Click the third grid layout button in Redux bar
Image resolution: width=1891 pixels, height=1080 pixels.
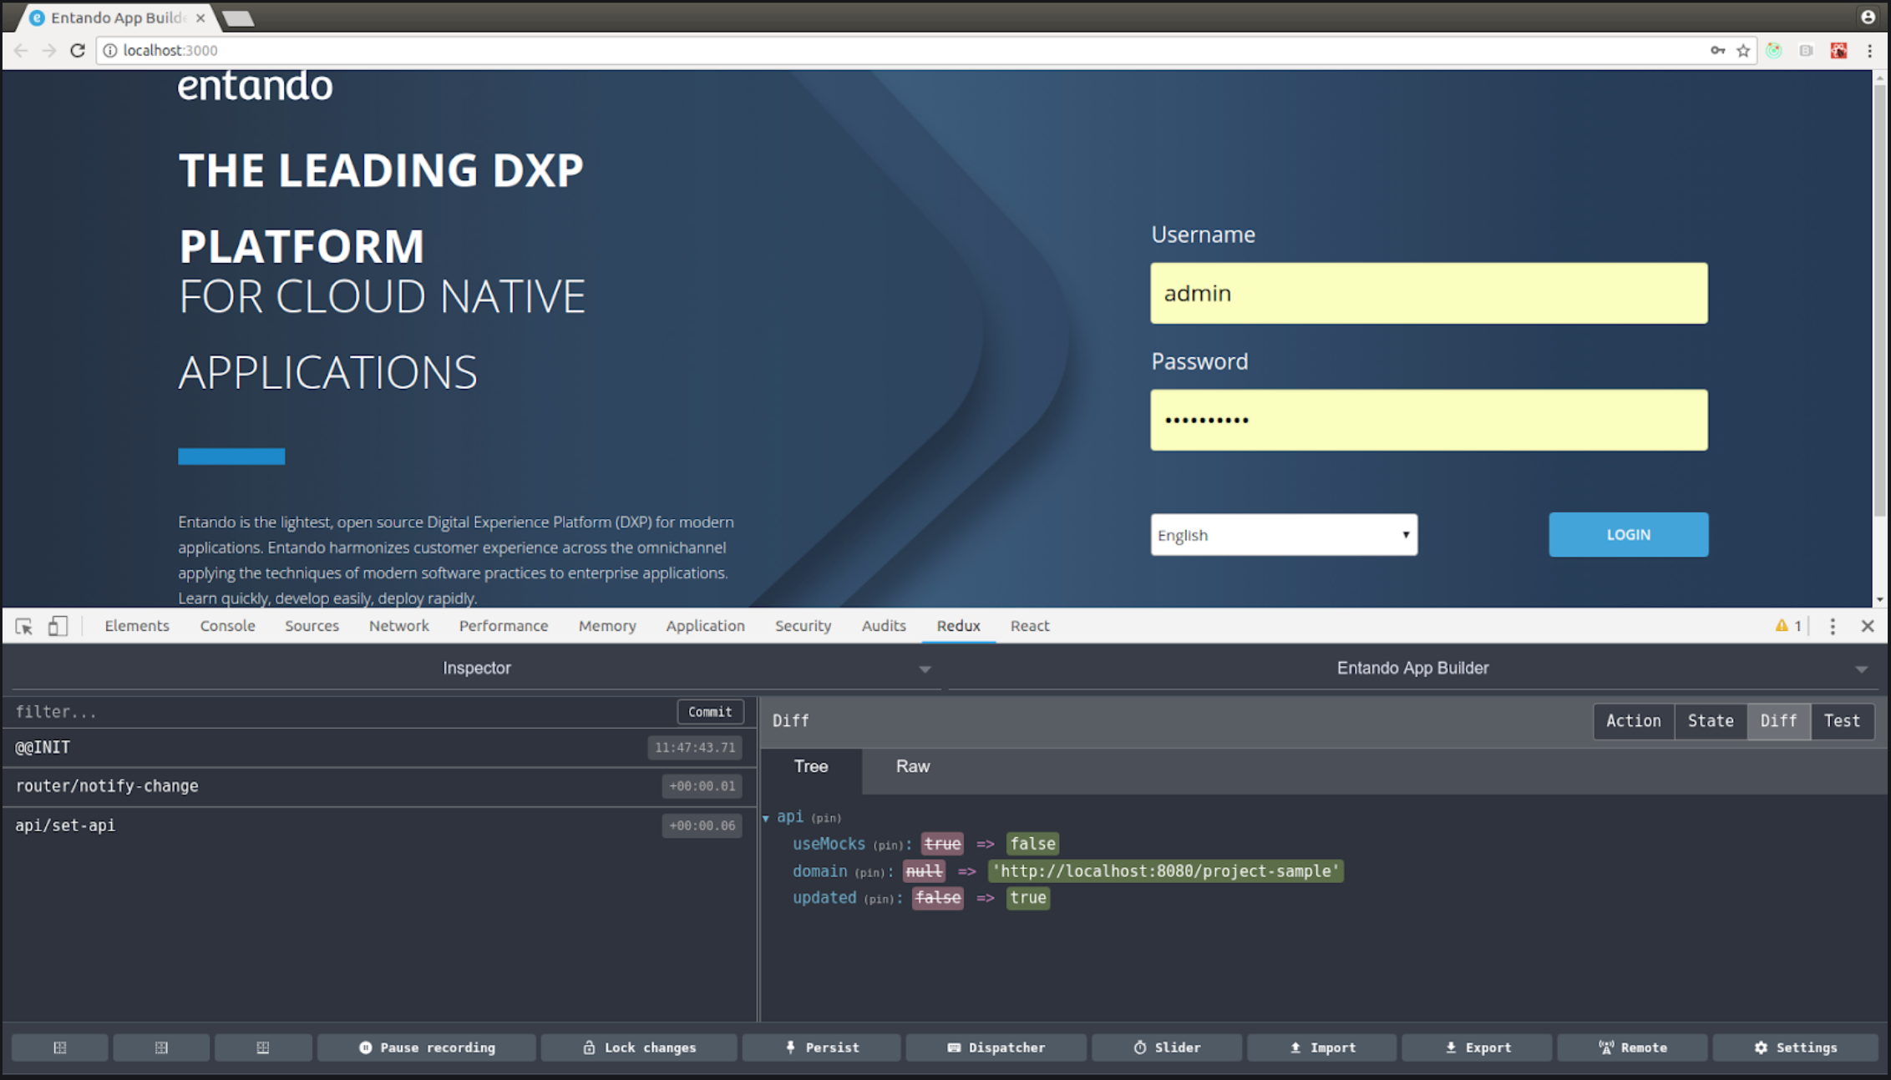coord(263,1047)
